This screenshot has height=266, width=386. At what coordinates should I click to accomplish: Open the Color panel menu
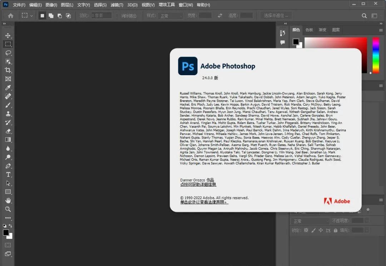pos(381,30)
